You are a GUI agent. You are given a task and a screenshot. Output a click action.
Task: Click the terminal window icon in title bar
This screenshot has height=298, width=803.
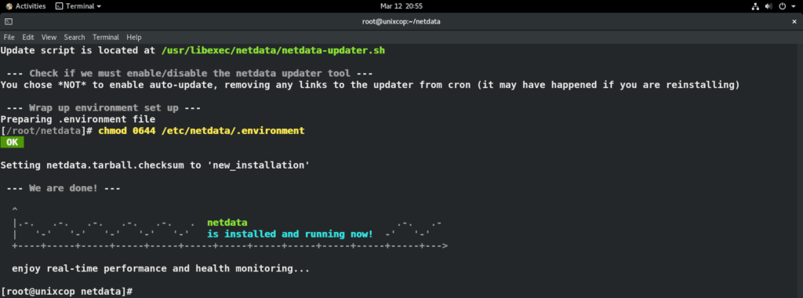pyautogui.click(x=8, y=21)
